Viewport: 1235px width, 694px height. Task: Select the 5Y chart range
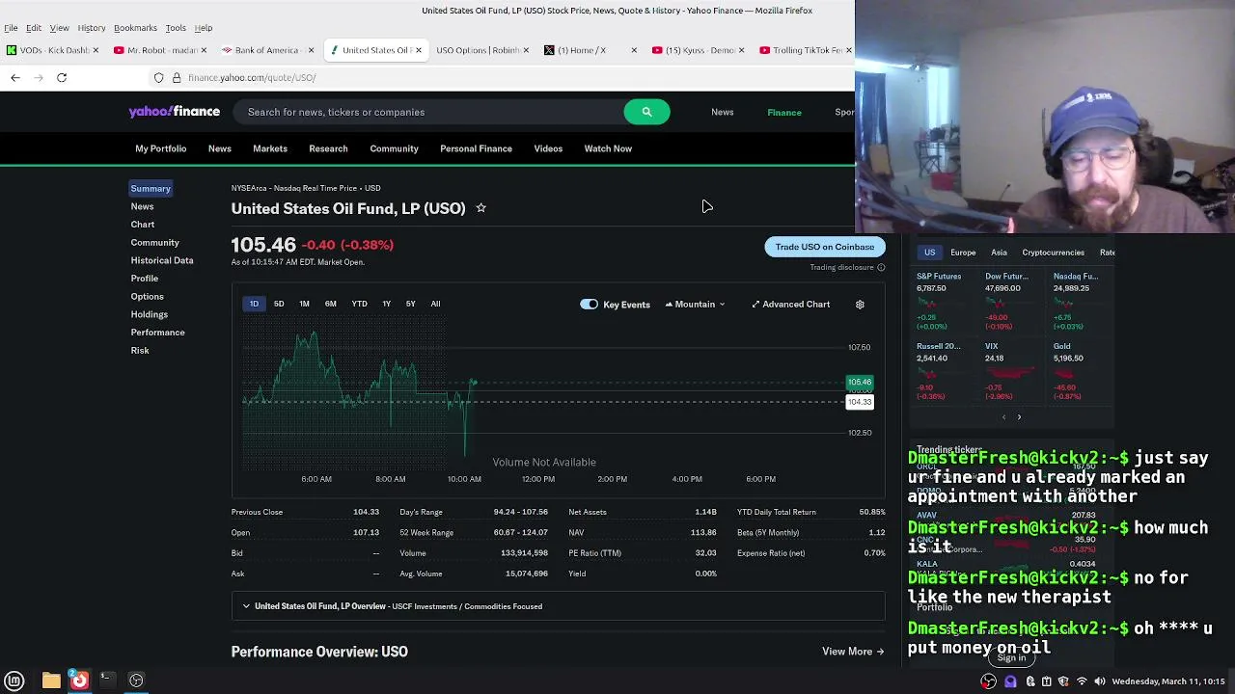tap(410, 305)
